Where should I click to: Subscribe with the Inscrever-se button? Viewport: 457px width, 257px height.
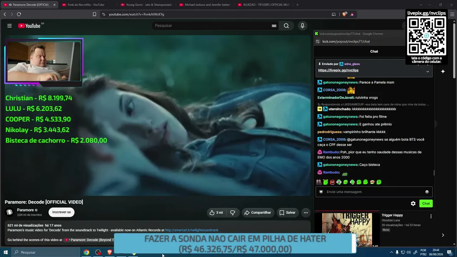tap(61, 212)
